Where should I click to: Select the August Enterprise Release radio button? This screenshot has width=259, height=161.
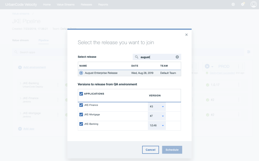coord(81,73)
